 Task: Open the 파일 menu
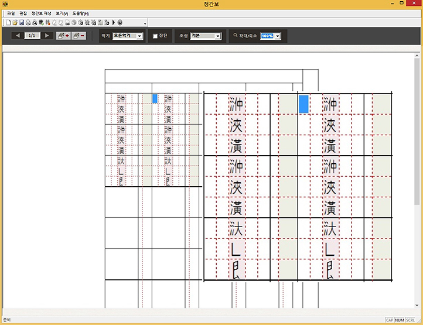pos(11,13)
